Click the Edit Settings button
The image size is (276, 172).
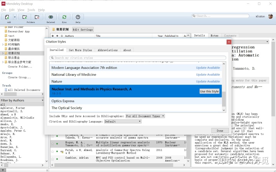83,29
